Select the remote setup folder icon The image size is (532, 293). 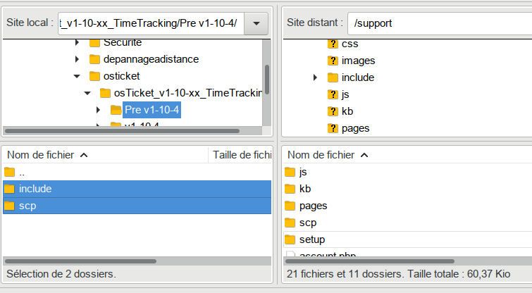coord(290,239)
